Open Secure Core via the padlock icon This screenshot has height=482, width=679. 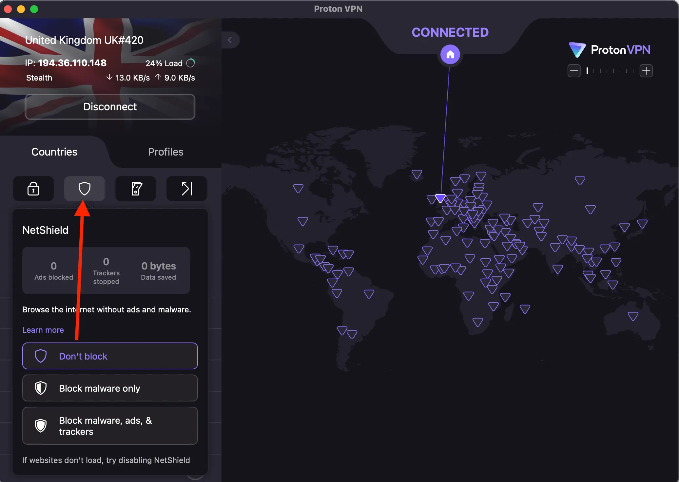(x=33, y=189)
